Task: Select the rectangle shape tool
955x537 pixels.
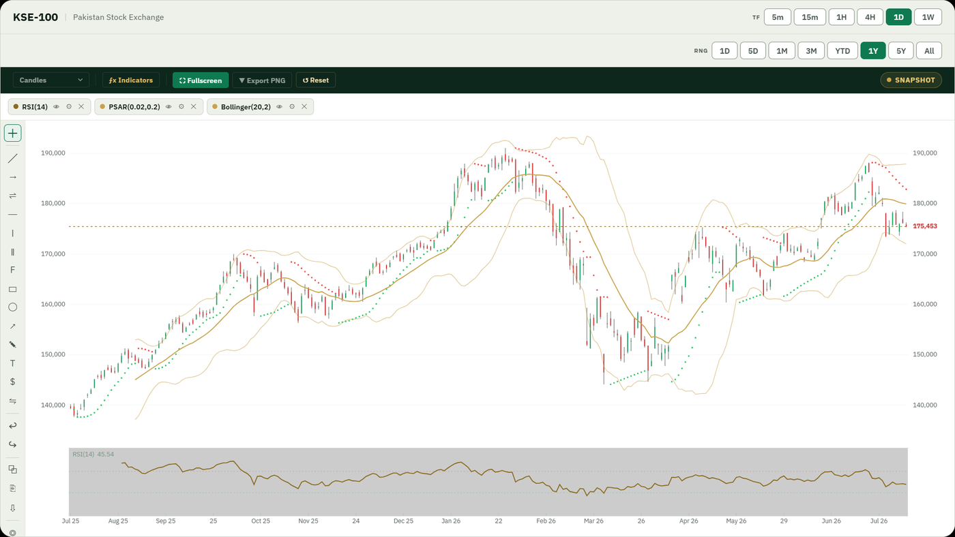Action: [12, 289]
